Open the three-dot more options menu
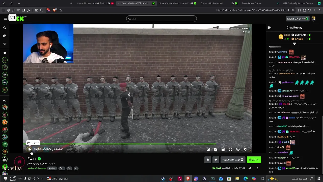Screen dimensions: 323x182 coord(258,168)
